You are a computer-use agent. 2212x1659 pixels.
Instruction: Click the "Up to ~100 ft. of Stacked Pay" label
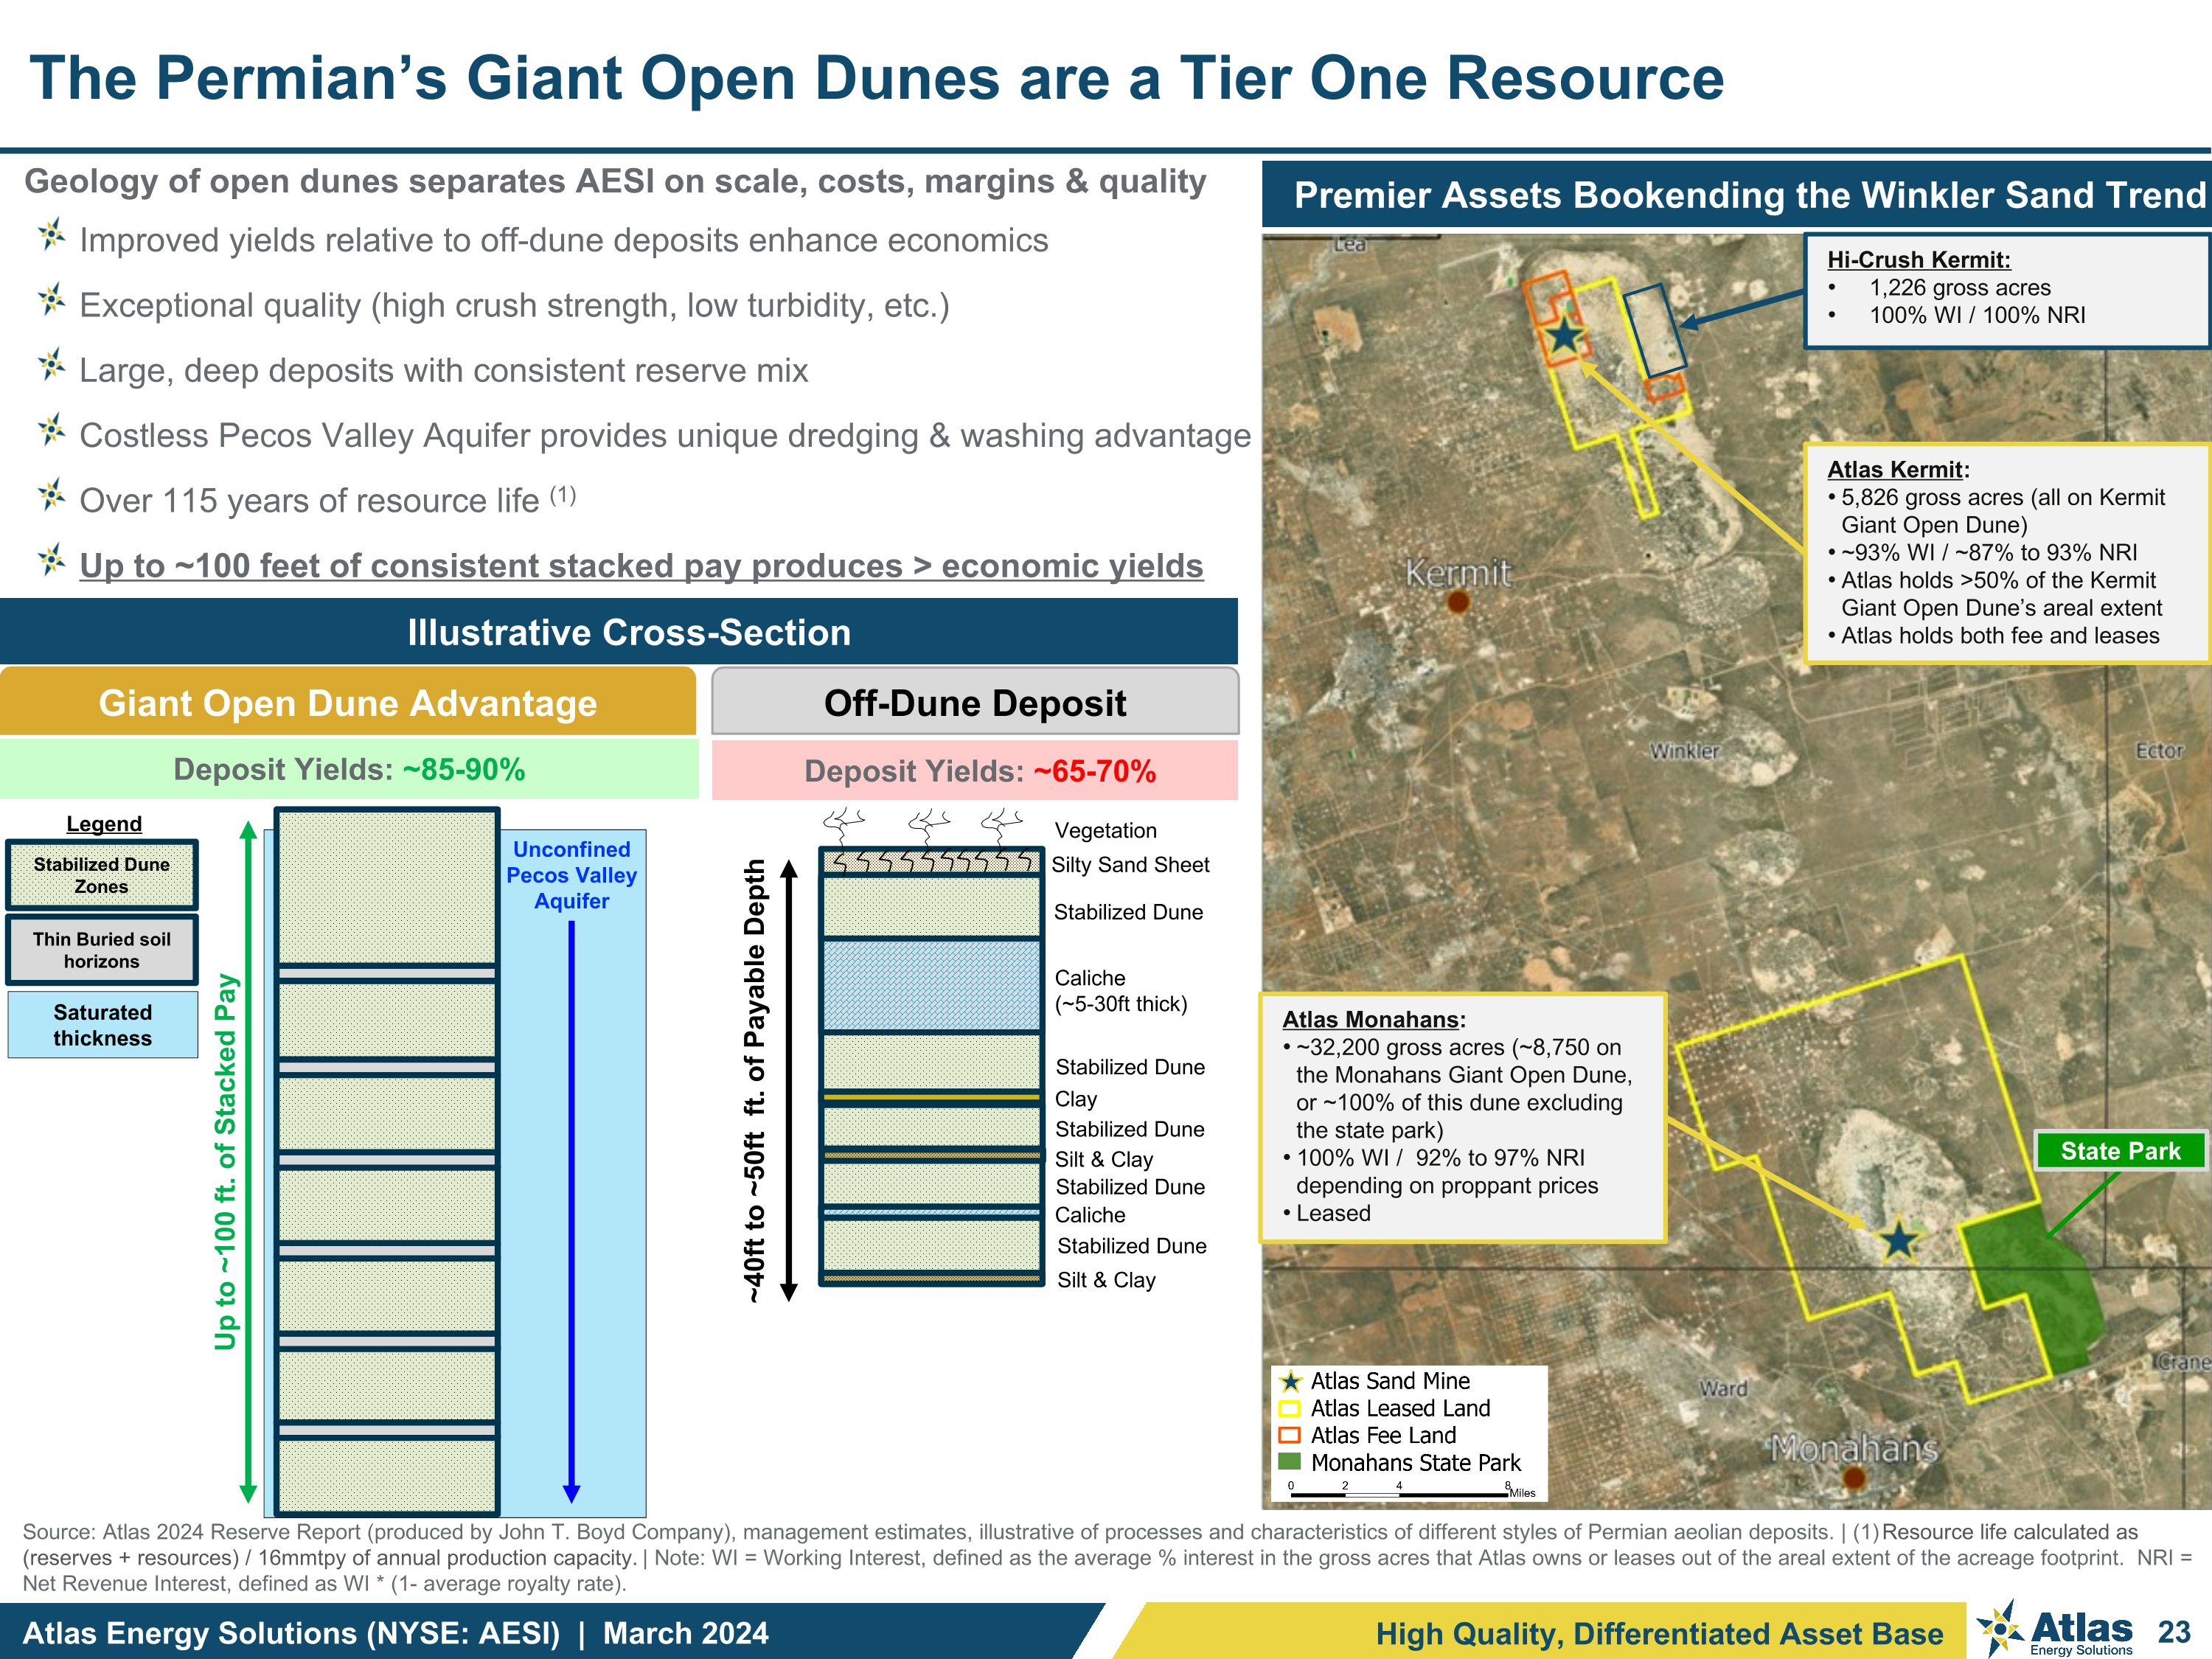tap(225, 1161)
